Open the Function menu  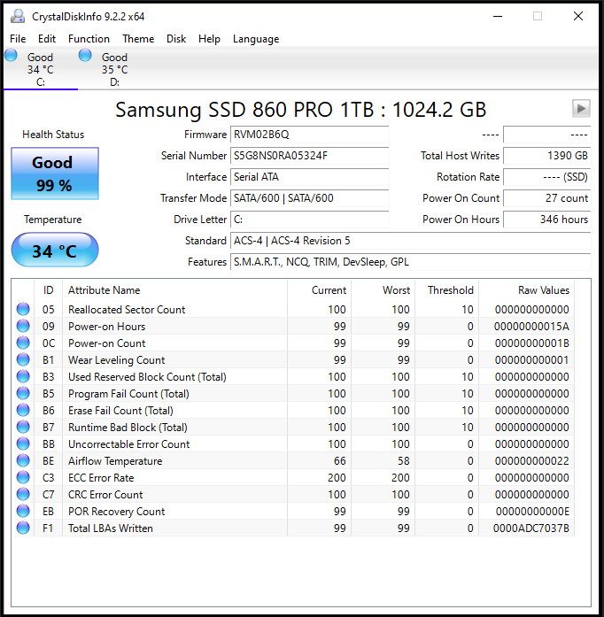89,39
